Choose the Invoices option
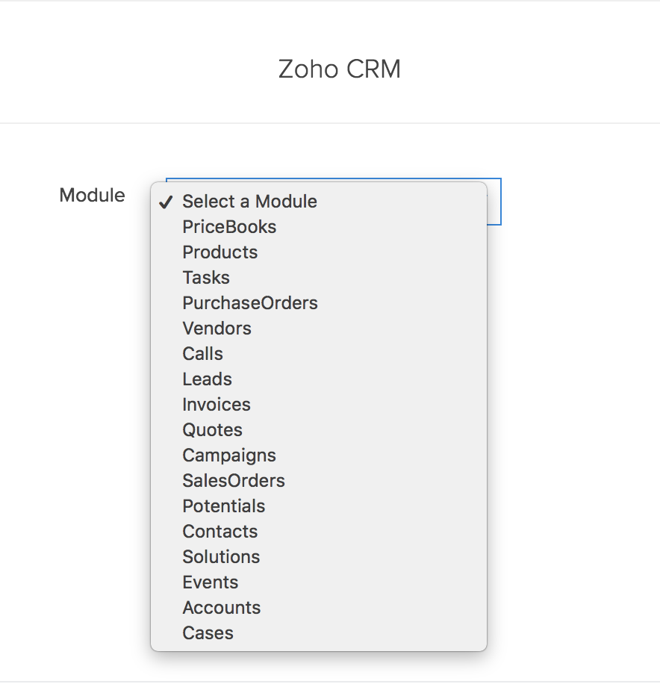660x684 pixels. 217,405
